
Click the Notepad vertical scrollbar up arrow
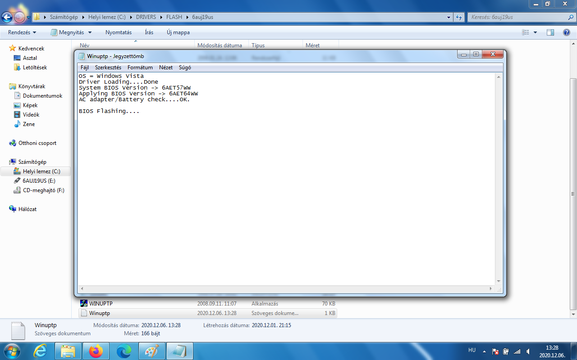[499, 76]
